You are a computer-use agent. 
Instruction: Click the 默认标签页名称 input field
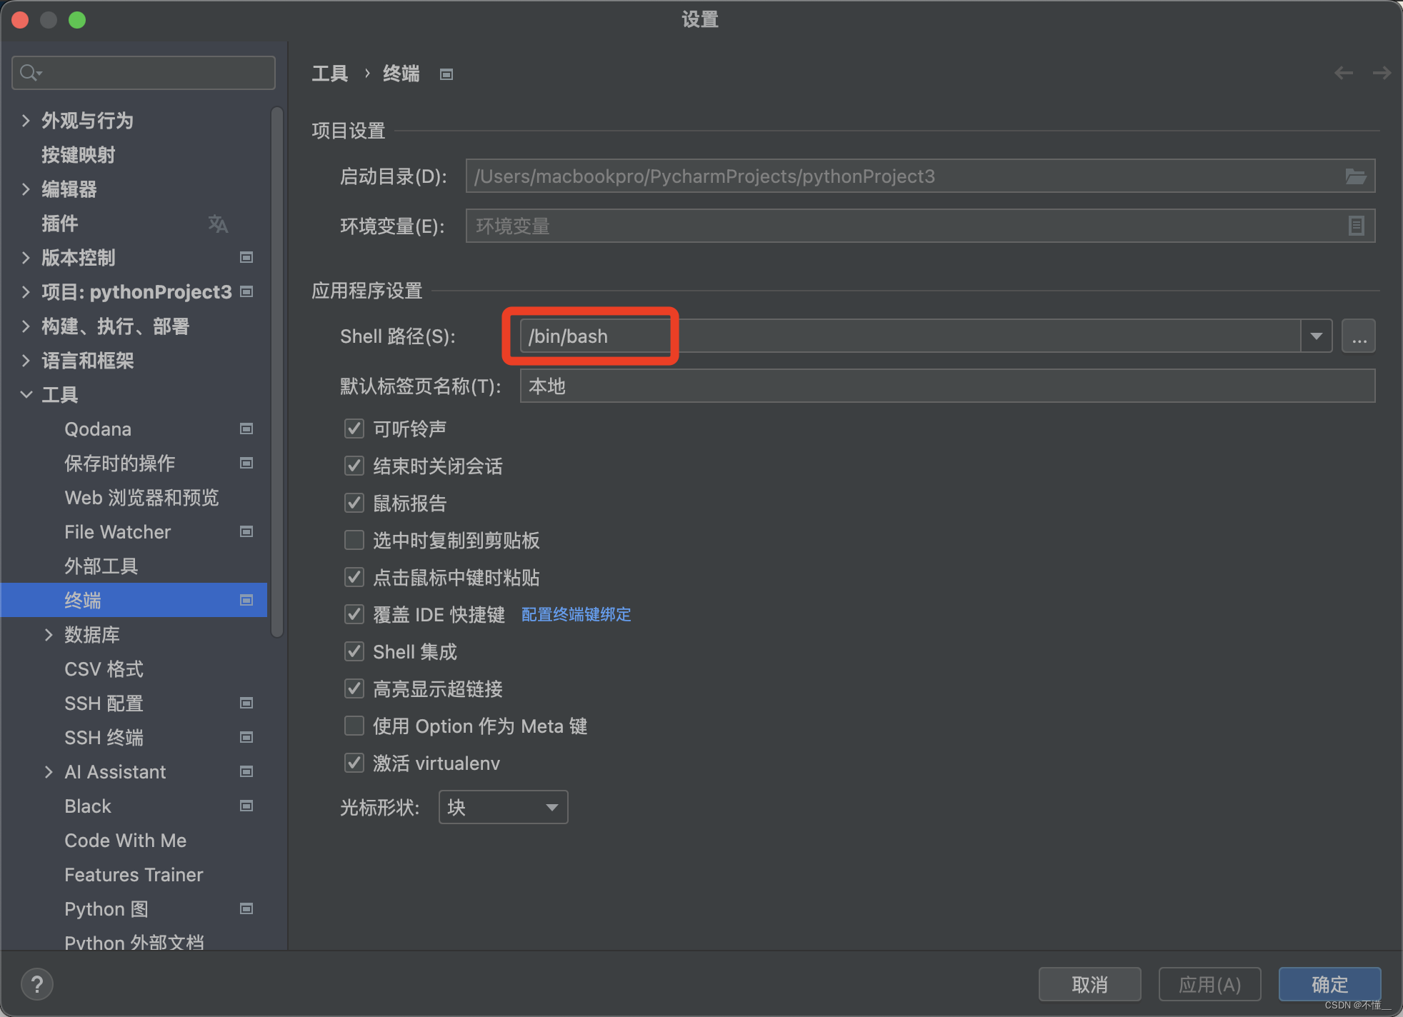(x=947, y=386)
